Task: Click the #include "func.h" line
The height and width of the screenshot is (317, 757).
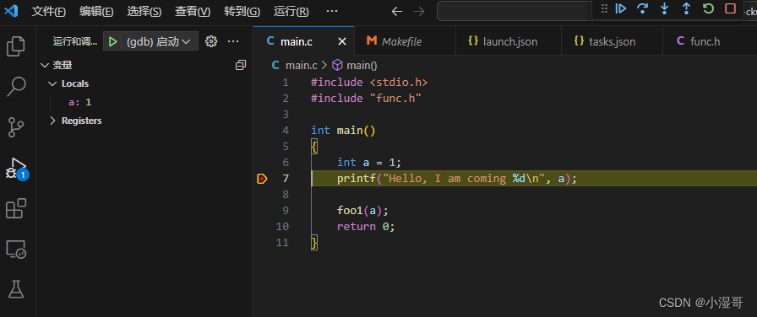Action: [x=367, y=99]
